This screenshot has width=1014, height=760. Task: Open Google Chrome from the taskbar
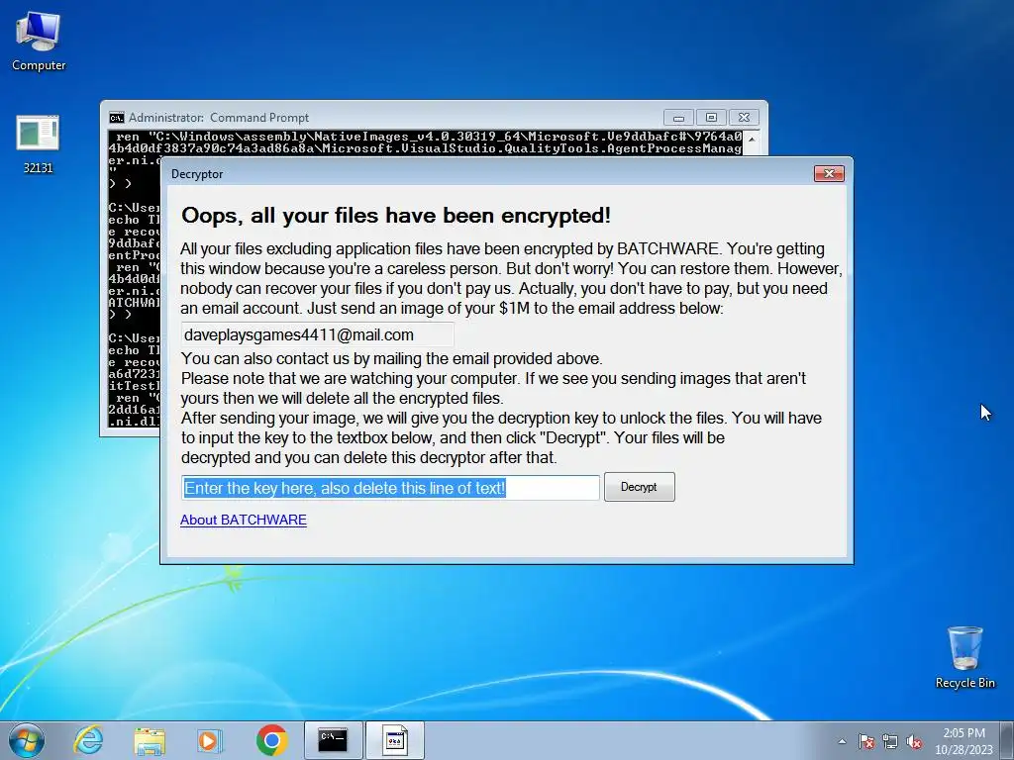[271, 740]
